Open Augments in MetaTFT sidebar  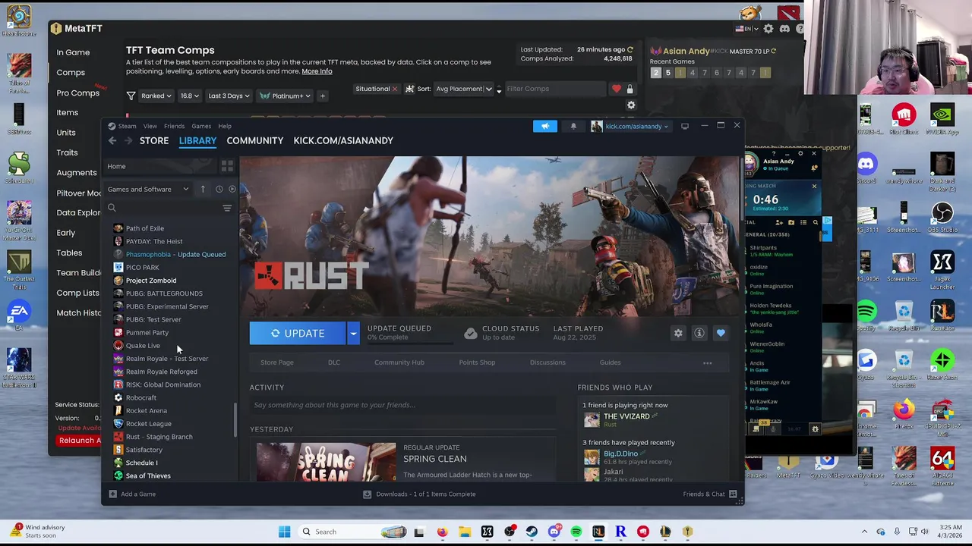(77, 173)
